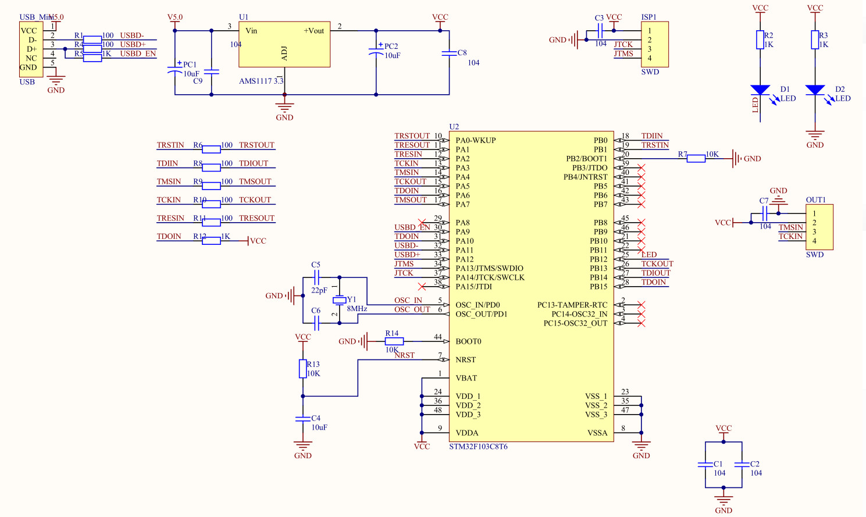
Task: Select the STM32F103C8T6 microcontroller symbol
Action: [530, 285]
